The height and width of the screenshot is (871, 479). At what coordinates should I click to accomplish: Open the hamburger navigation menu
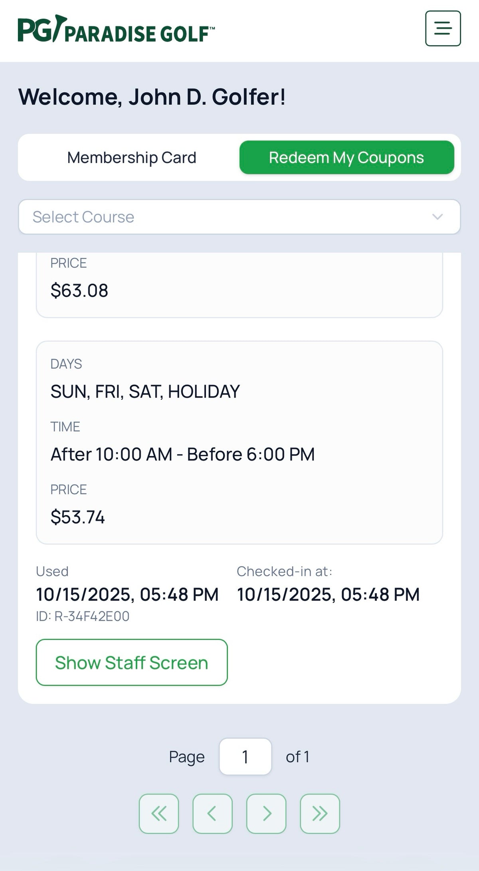click(x=443, y=28)
